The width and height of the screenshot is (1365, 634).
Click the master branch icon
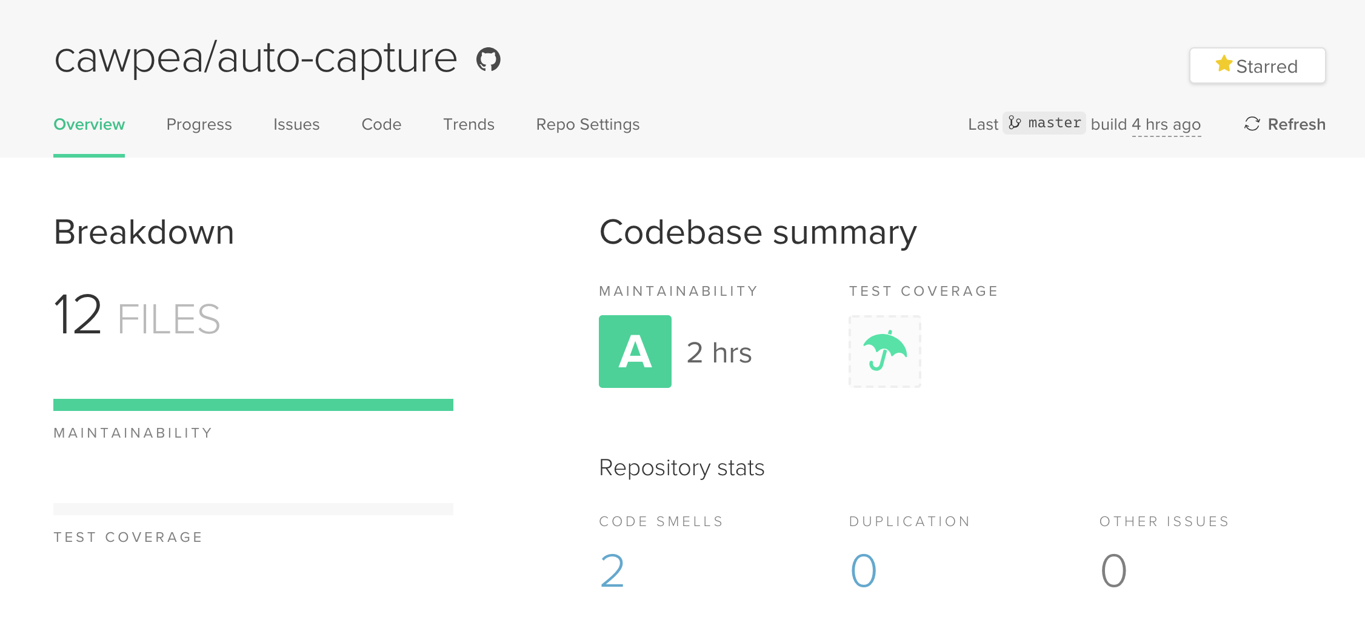click(x=1015, y=123)
